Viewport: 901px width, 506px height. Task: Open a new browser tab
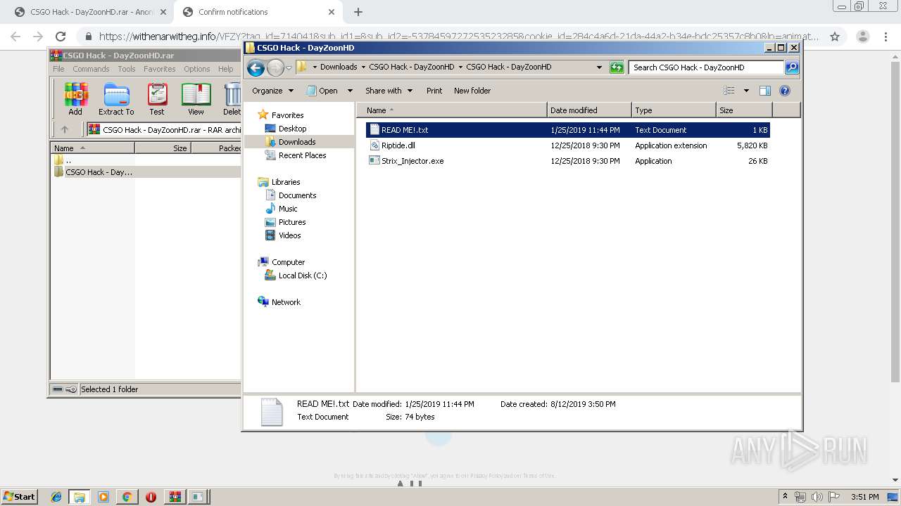click(x=358, y=12)
